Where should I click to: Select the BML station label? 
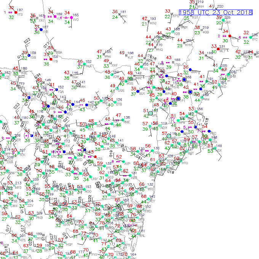[x=188, y=82]
